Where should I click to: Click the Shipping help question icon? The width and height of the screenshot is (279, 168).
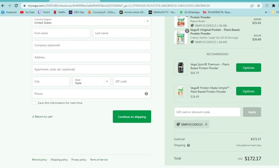[189, 145]
